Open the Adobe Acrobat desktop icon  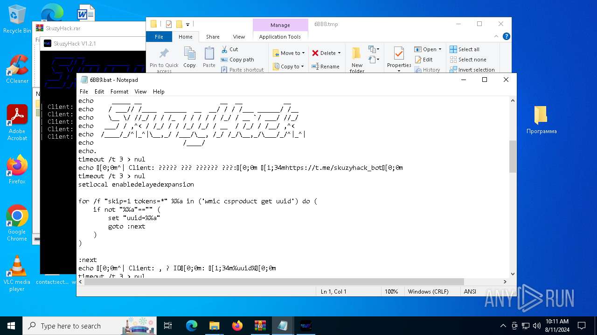point(17,122)
